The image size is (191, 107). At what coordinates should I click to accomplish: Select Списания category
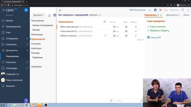pyautogui.click(x=36, y=44)
